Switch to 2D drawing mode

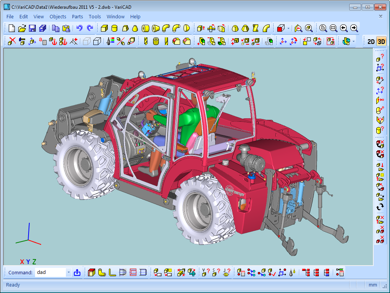coord(371,42)
